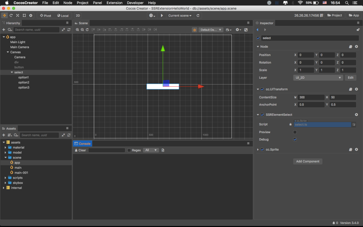Select the Rect transform tool
363x227 pixels.
tap(24, 15)
